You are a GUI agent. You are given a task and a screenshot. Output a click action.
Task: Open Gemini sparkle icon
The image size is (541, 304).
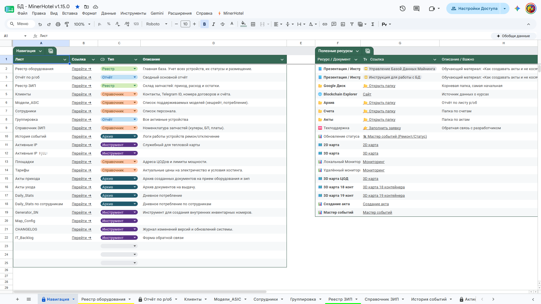[517, 8]
